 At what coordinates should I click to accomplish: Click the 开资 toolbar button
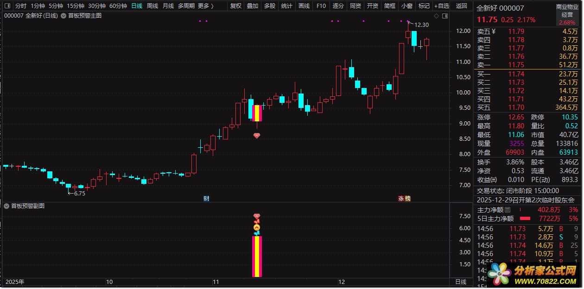click(373, 6)
